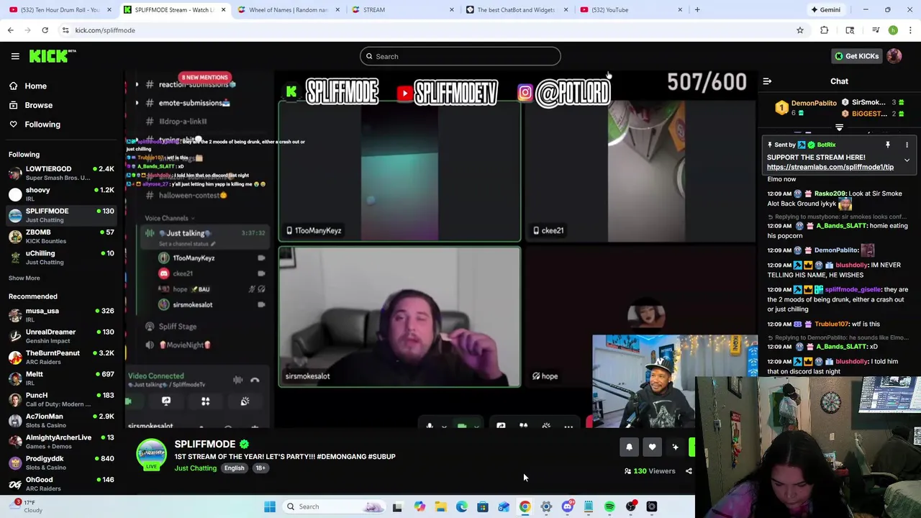Switch to the best ChatBot and Widgets tab
This screenshot has width=921, height=518.
tap(517, 9)
